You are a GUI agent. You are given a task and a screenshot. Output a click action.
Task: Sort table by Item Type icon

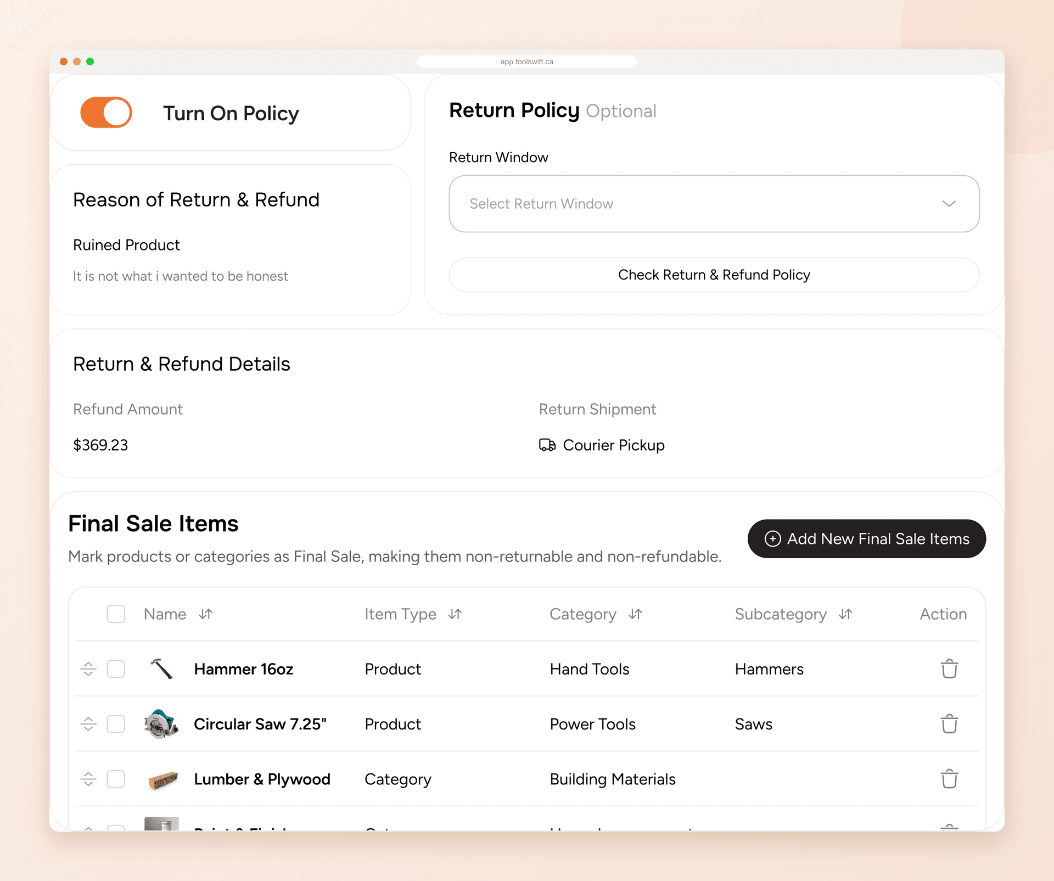pyautogui.click(x=455, y=614)
